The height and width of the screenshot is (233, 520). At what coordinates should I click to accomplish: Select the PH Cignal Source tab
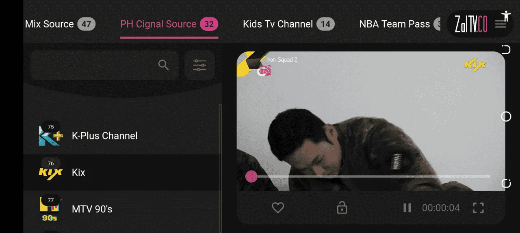169,24
